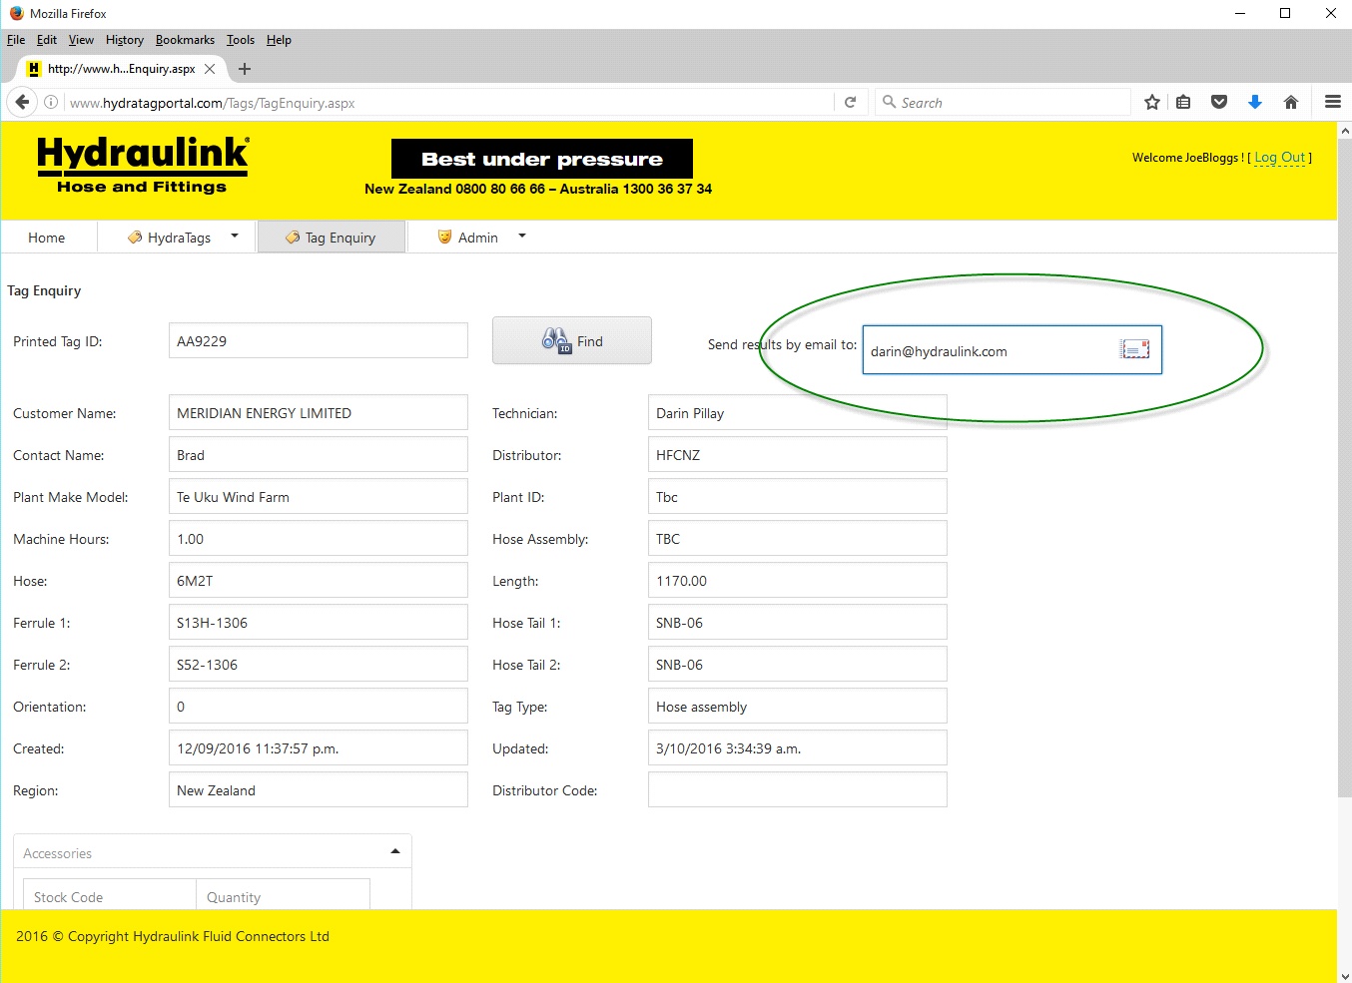
Task: Open the downloads arrow icon
Action: coord(1255,102)
